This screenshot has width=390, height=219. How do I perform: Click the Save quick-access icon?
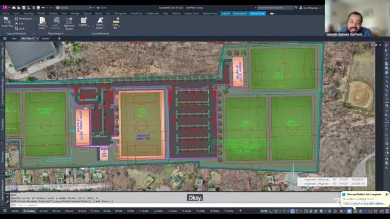pyautogui.click(x=24, y=8)
